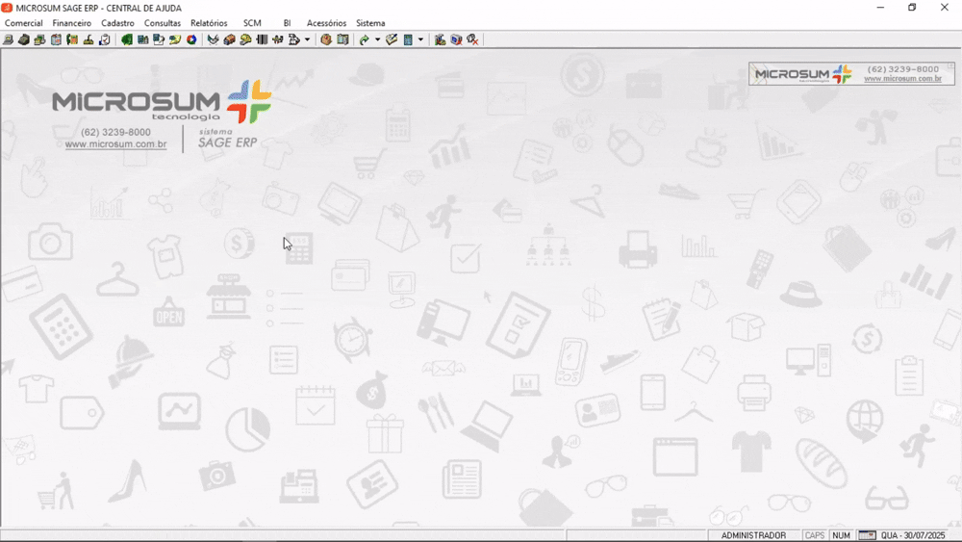
Task: Click the handshake toolbar icon
Action: [213, 39]
